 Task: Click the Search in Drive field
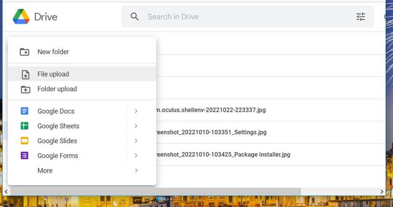tap(248, 17)
